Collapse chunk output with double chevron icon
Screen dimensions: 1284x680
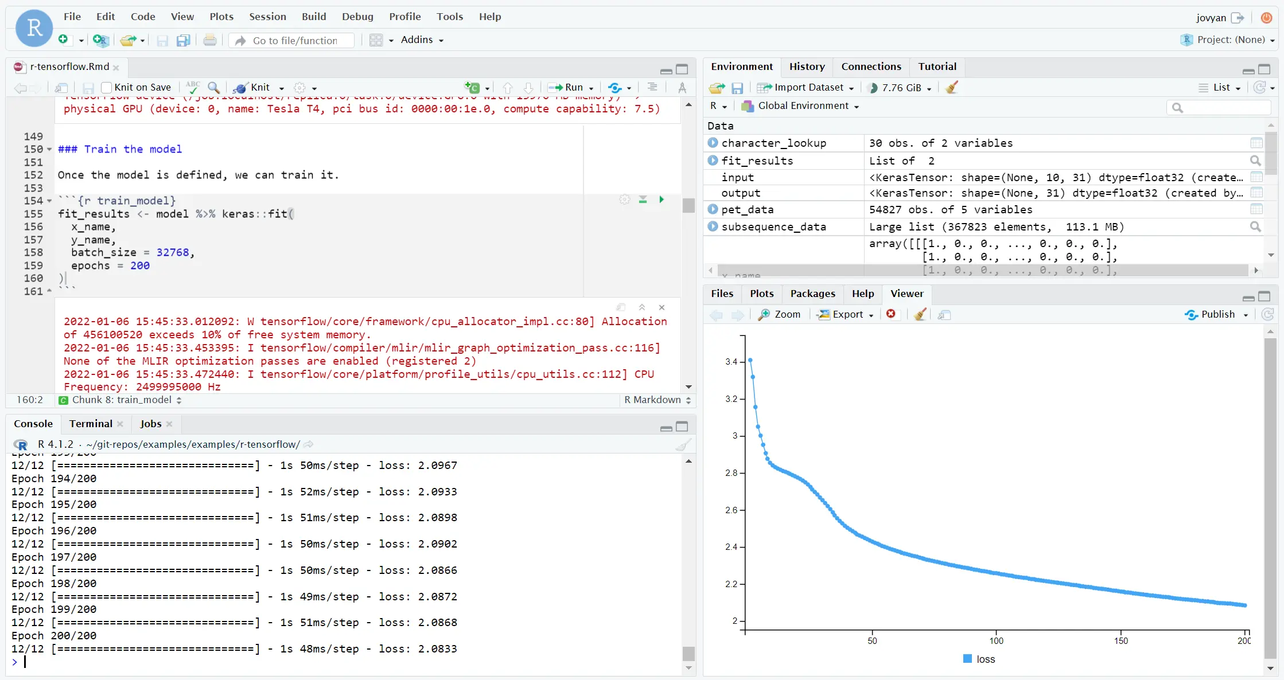pos(642,307)
